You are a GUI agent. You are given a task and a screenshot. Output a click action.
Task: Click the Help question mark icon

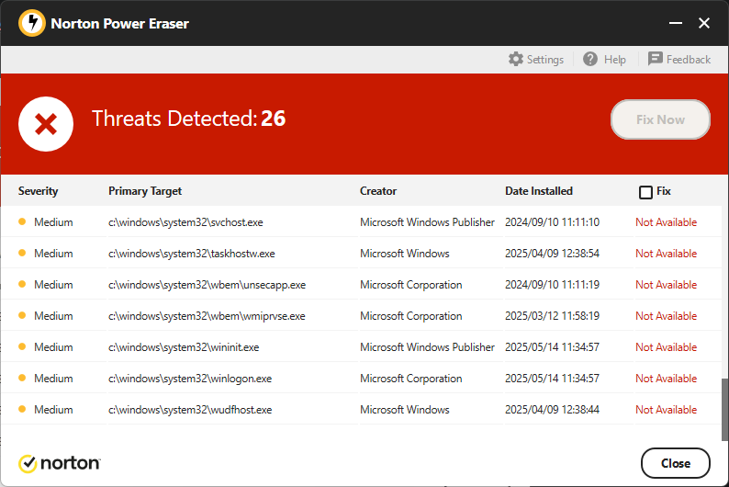(590, 59)
